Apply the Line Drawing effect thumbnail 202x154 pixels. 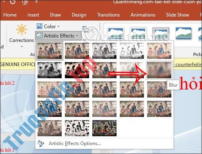(x=159, y=51)
